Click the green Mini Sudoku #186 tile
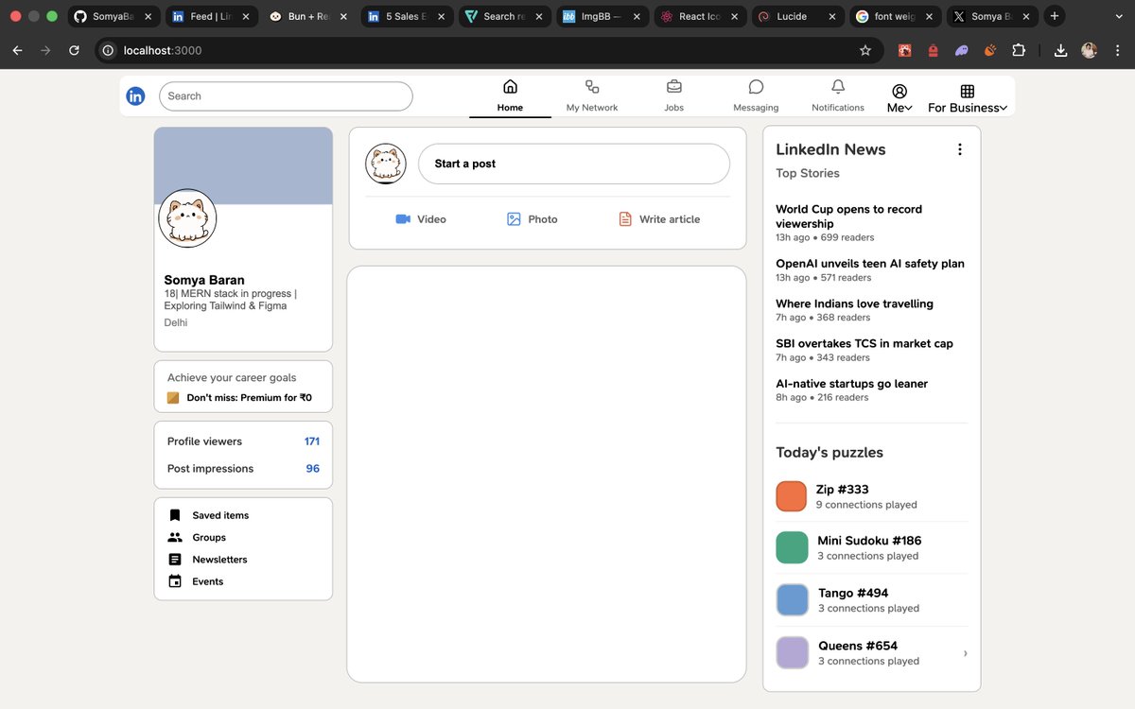This screenshot has width=1135, height=709. (792, 548)
